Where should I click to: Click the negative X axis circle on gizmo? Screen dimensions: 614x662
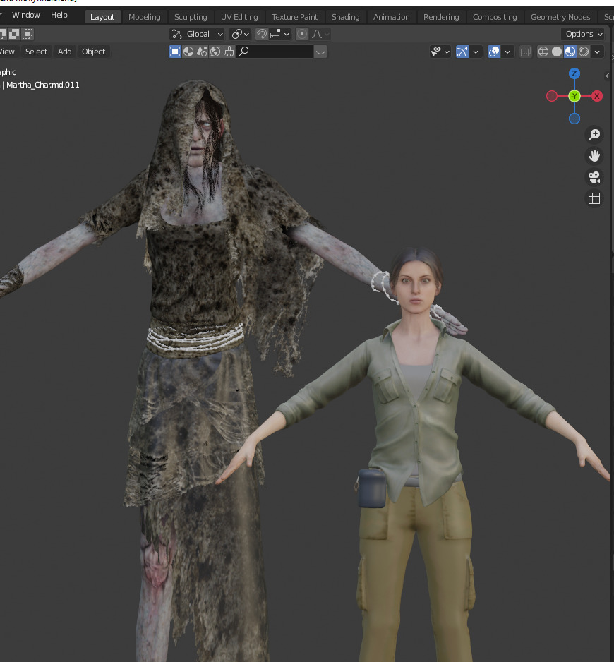(552, 96)
